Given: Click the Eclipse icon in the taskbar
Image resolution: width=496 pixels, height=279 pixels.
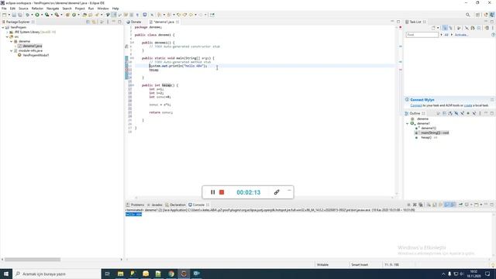Looking at the screenshot, I should pos(184,274).
